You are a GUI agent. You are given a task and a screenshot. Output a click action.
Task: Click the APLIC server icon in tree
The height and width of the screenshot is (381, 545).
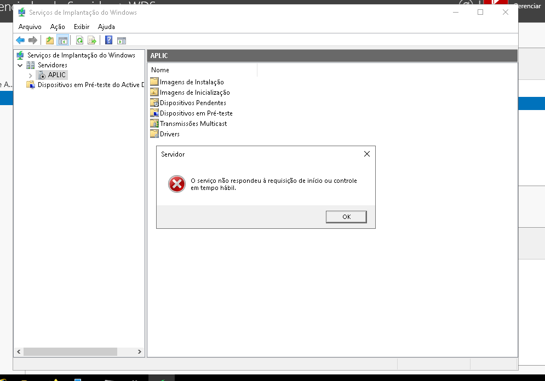pos(42,74)
